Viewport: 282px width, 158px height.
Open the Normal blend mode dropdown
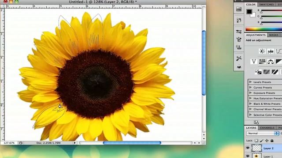point(263,133)
